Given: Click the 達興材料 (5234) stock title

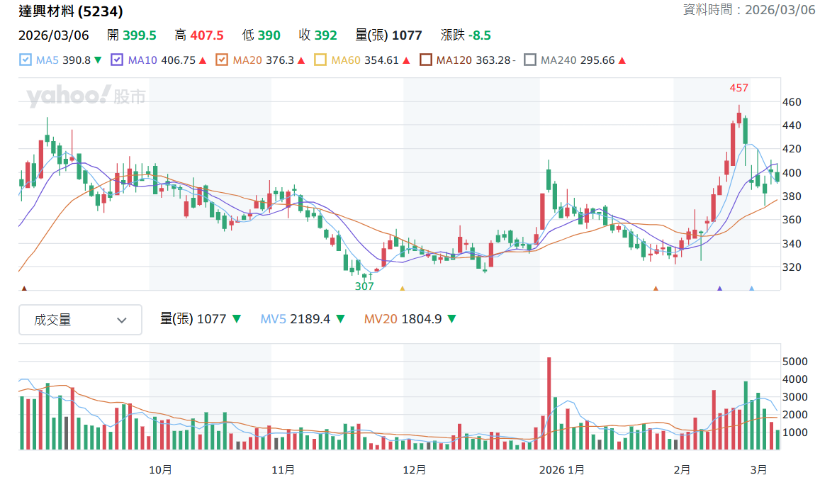Looking at the screenshot, I should point(71,11).
